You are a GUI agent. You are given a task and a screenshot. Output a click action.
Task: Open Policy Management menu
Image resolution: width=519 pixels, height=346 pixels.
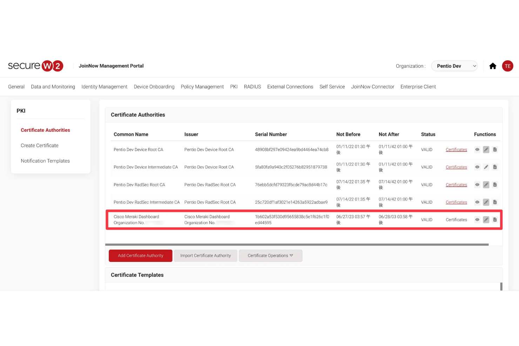(202, 87)
